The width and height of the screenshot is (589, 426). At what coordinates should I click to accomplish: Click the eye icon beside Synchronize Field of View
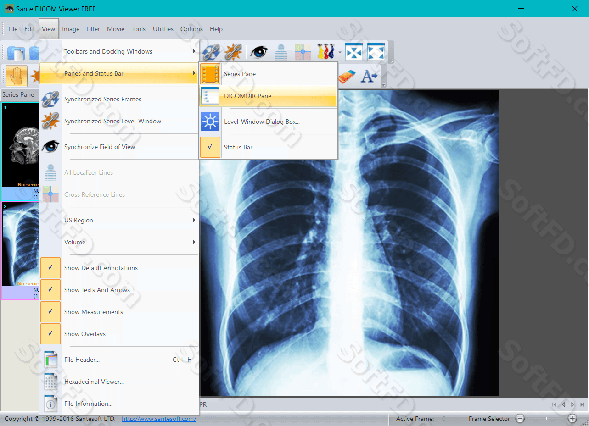[50, 147]
